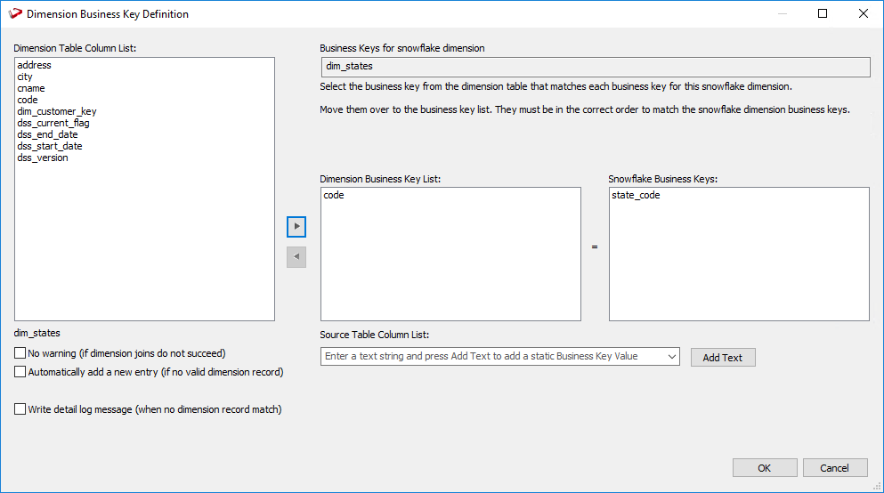The image size is (884, 493).
Task: Toggle Write detail log message option
Action: (x=20, y=409)
